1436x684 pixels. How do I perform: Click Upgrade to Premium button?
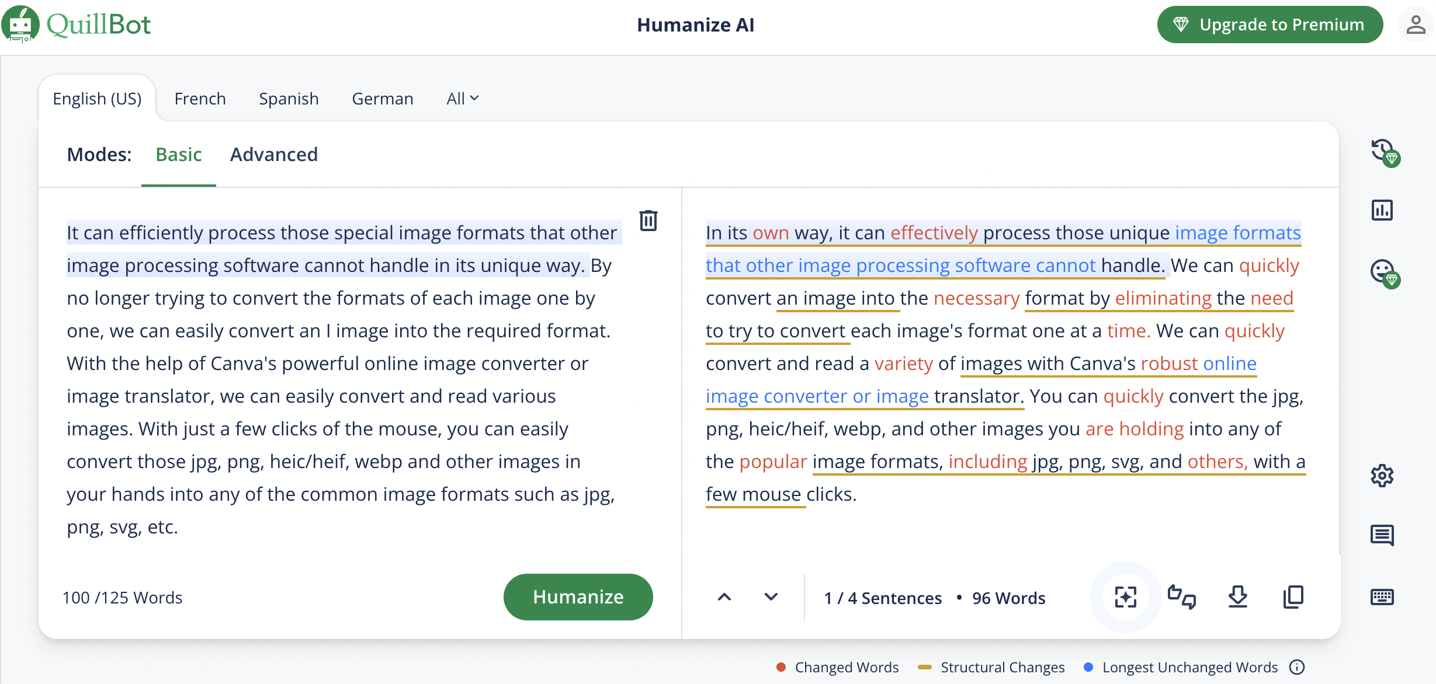coord(1269,25)
